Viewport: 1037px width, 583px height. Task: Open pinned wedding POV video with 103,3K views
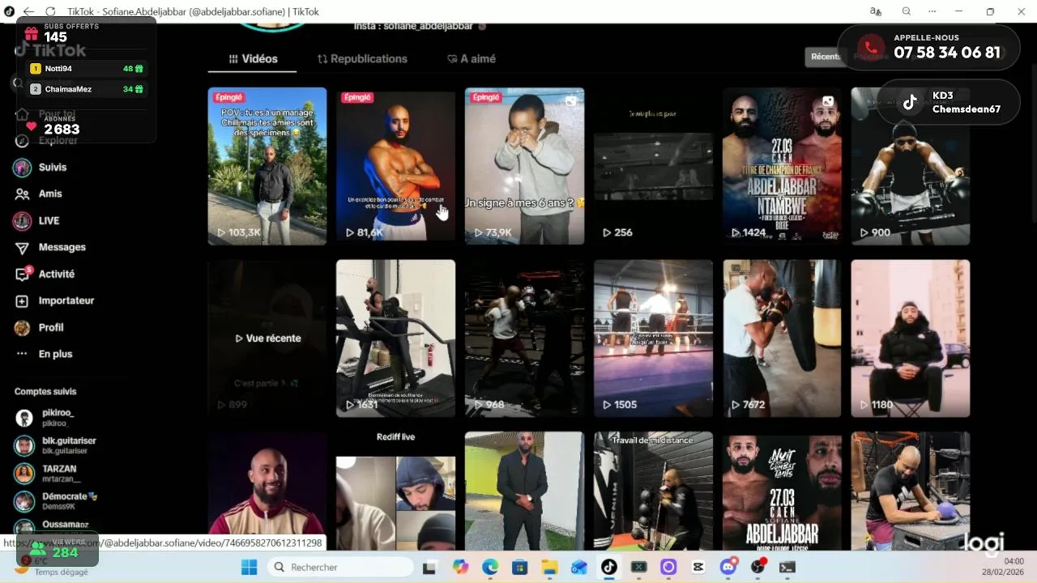pyautogui.click(x=267, y=166)
